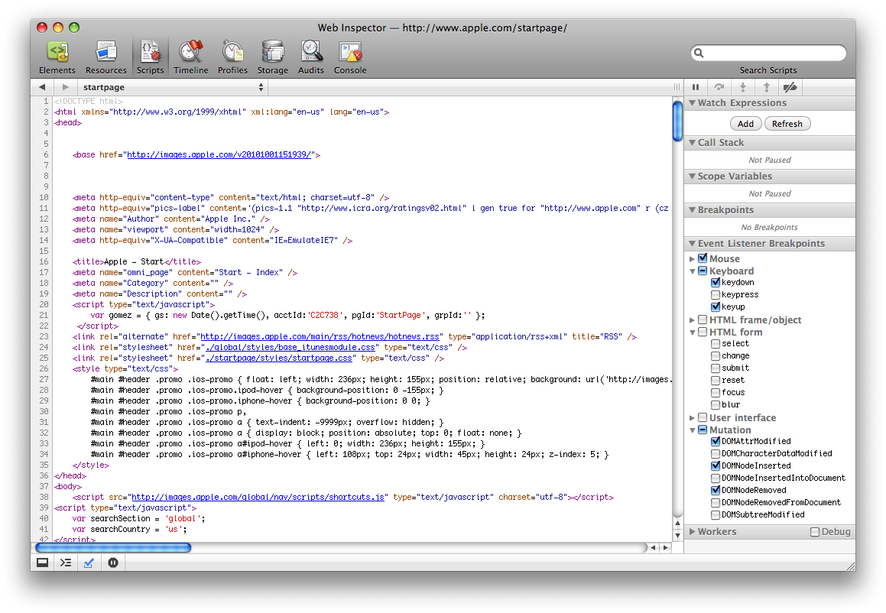The image size is (886, 613).
Task: Click line number 21 in gutter
Action: click(44, 315)
